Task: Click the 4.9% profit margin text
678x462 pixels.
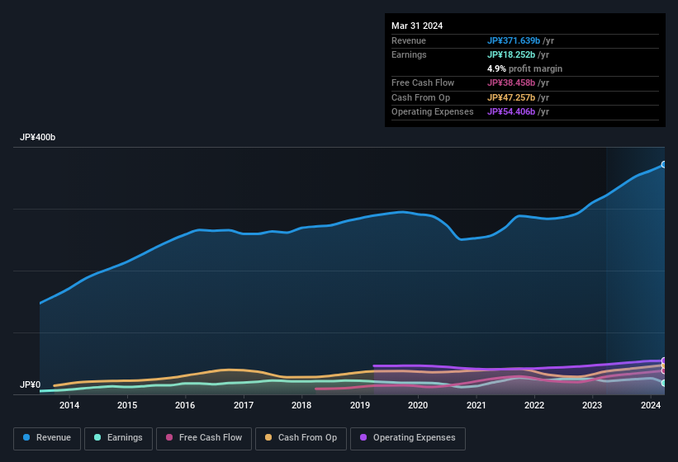Action: pyautogui.click(x=524, y=68)
